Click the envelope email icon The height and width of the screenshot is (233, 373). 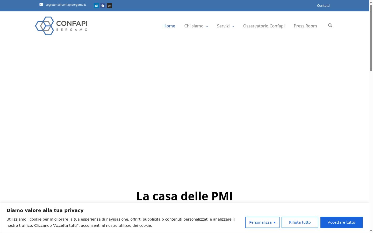41,4
